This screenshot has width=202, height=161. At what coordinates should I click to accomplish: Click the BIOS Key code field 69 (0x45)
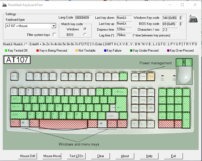pos(170,24)
